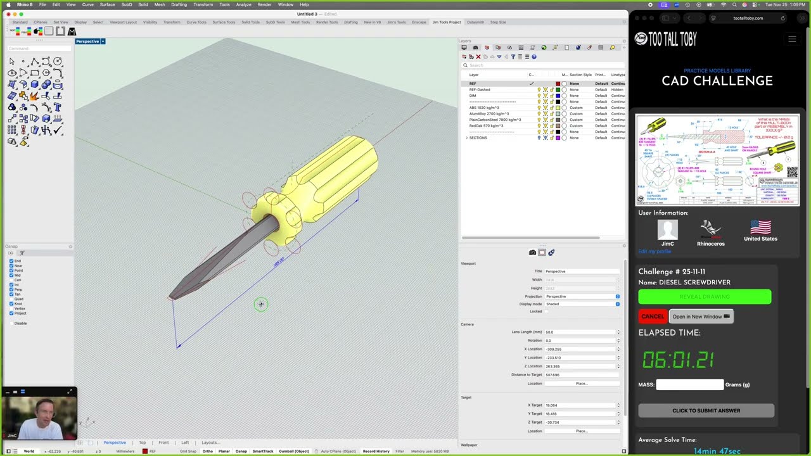The height and width of the screenshot is (456, 811).
Task: Open the layer filter funnel icon
Action: coord(513,57)
